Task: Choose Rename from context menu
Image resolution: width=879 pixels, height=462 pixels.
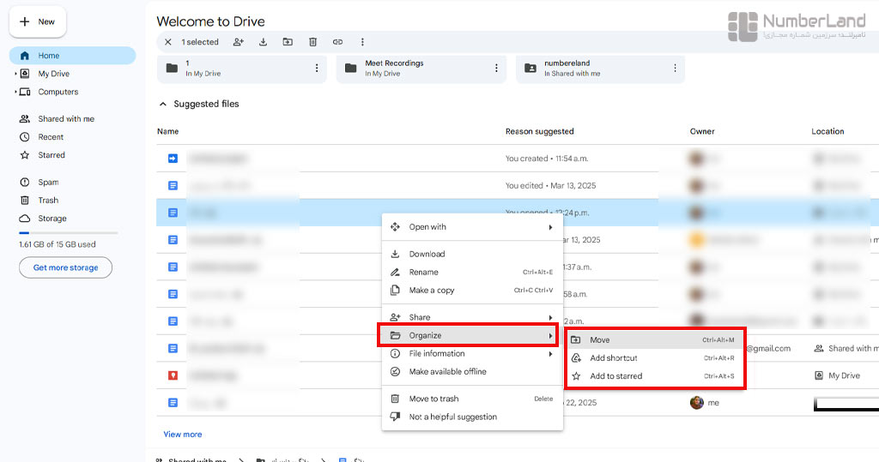Action: (x=472, y=273)
